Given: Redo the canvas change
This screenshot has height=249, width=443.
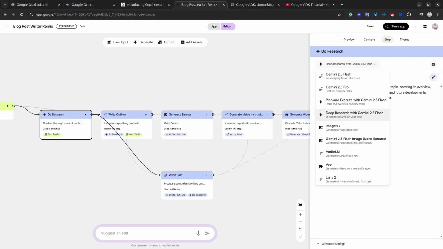Looking at the screenshot, I should [x=300, y=237].
